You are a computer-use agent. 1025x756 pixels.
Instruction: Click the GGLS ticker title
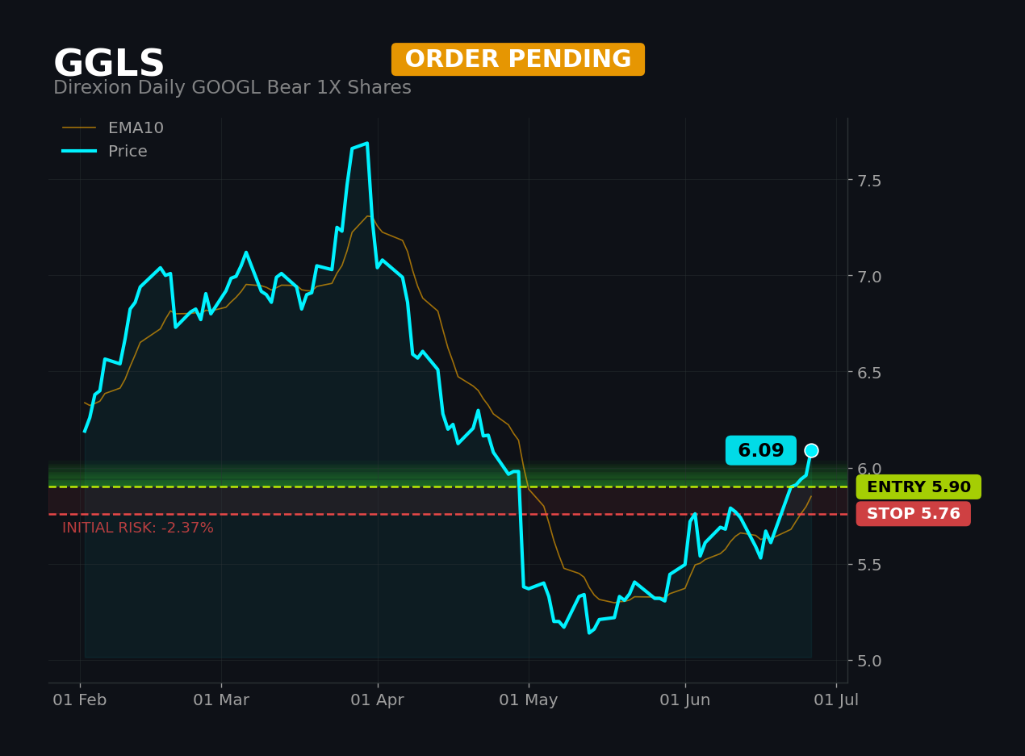click(x=109, y=65)
